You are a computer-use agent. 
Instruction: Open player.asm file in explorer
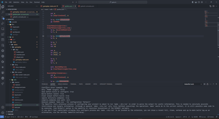pyautogui.click(x=20, y=57)
